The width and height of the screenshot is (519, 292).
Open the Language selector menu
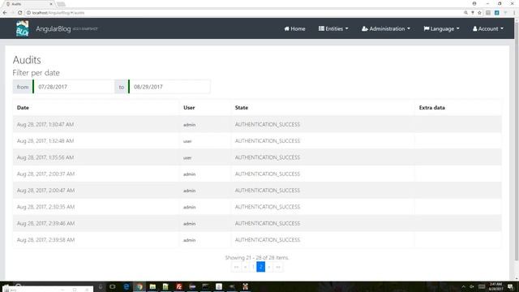click(x=441, y=29)
